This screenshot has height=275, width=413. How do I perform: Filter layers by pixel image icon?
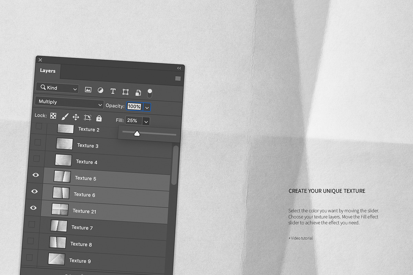(x=88, y=90)
